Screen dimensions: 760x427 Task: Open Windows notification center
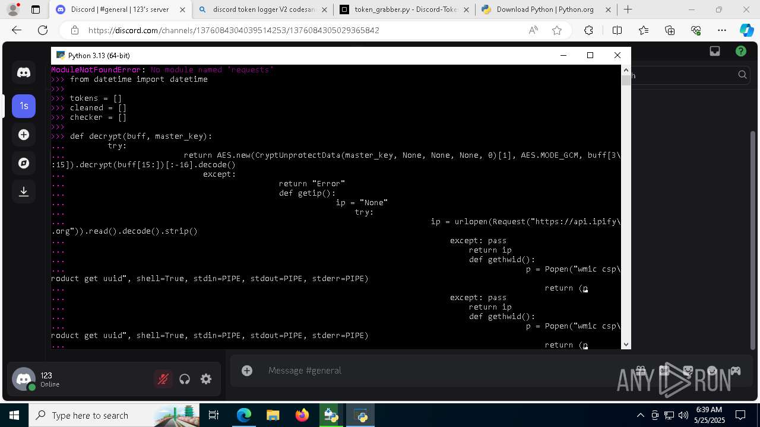[740, 415]
